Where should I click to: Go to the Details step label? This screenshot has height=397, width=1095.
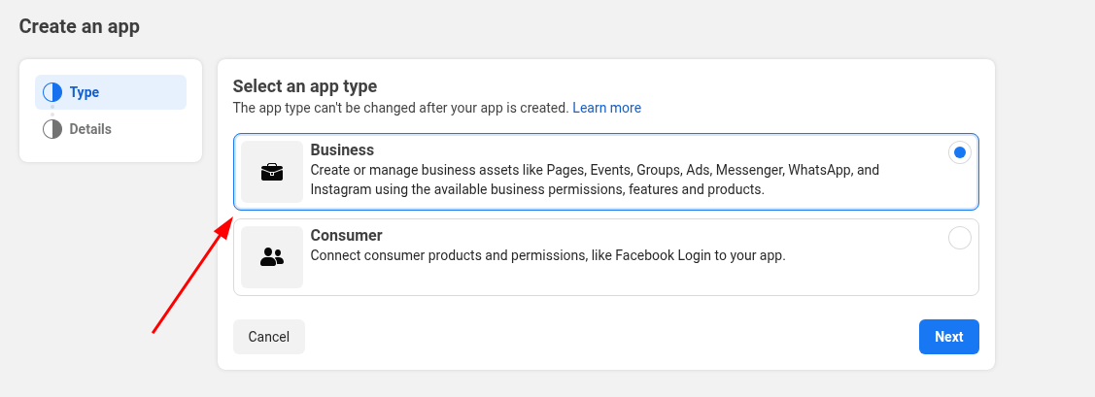(x=90, y=129)
